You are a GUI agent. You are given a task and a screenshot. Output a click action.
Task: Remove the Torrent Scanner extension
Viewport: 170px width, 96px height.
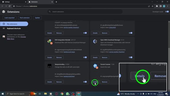click(104, 82)
